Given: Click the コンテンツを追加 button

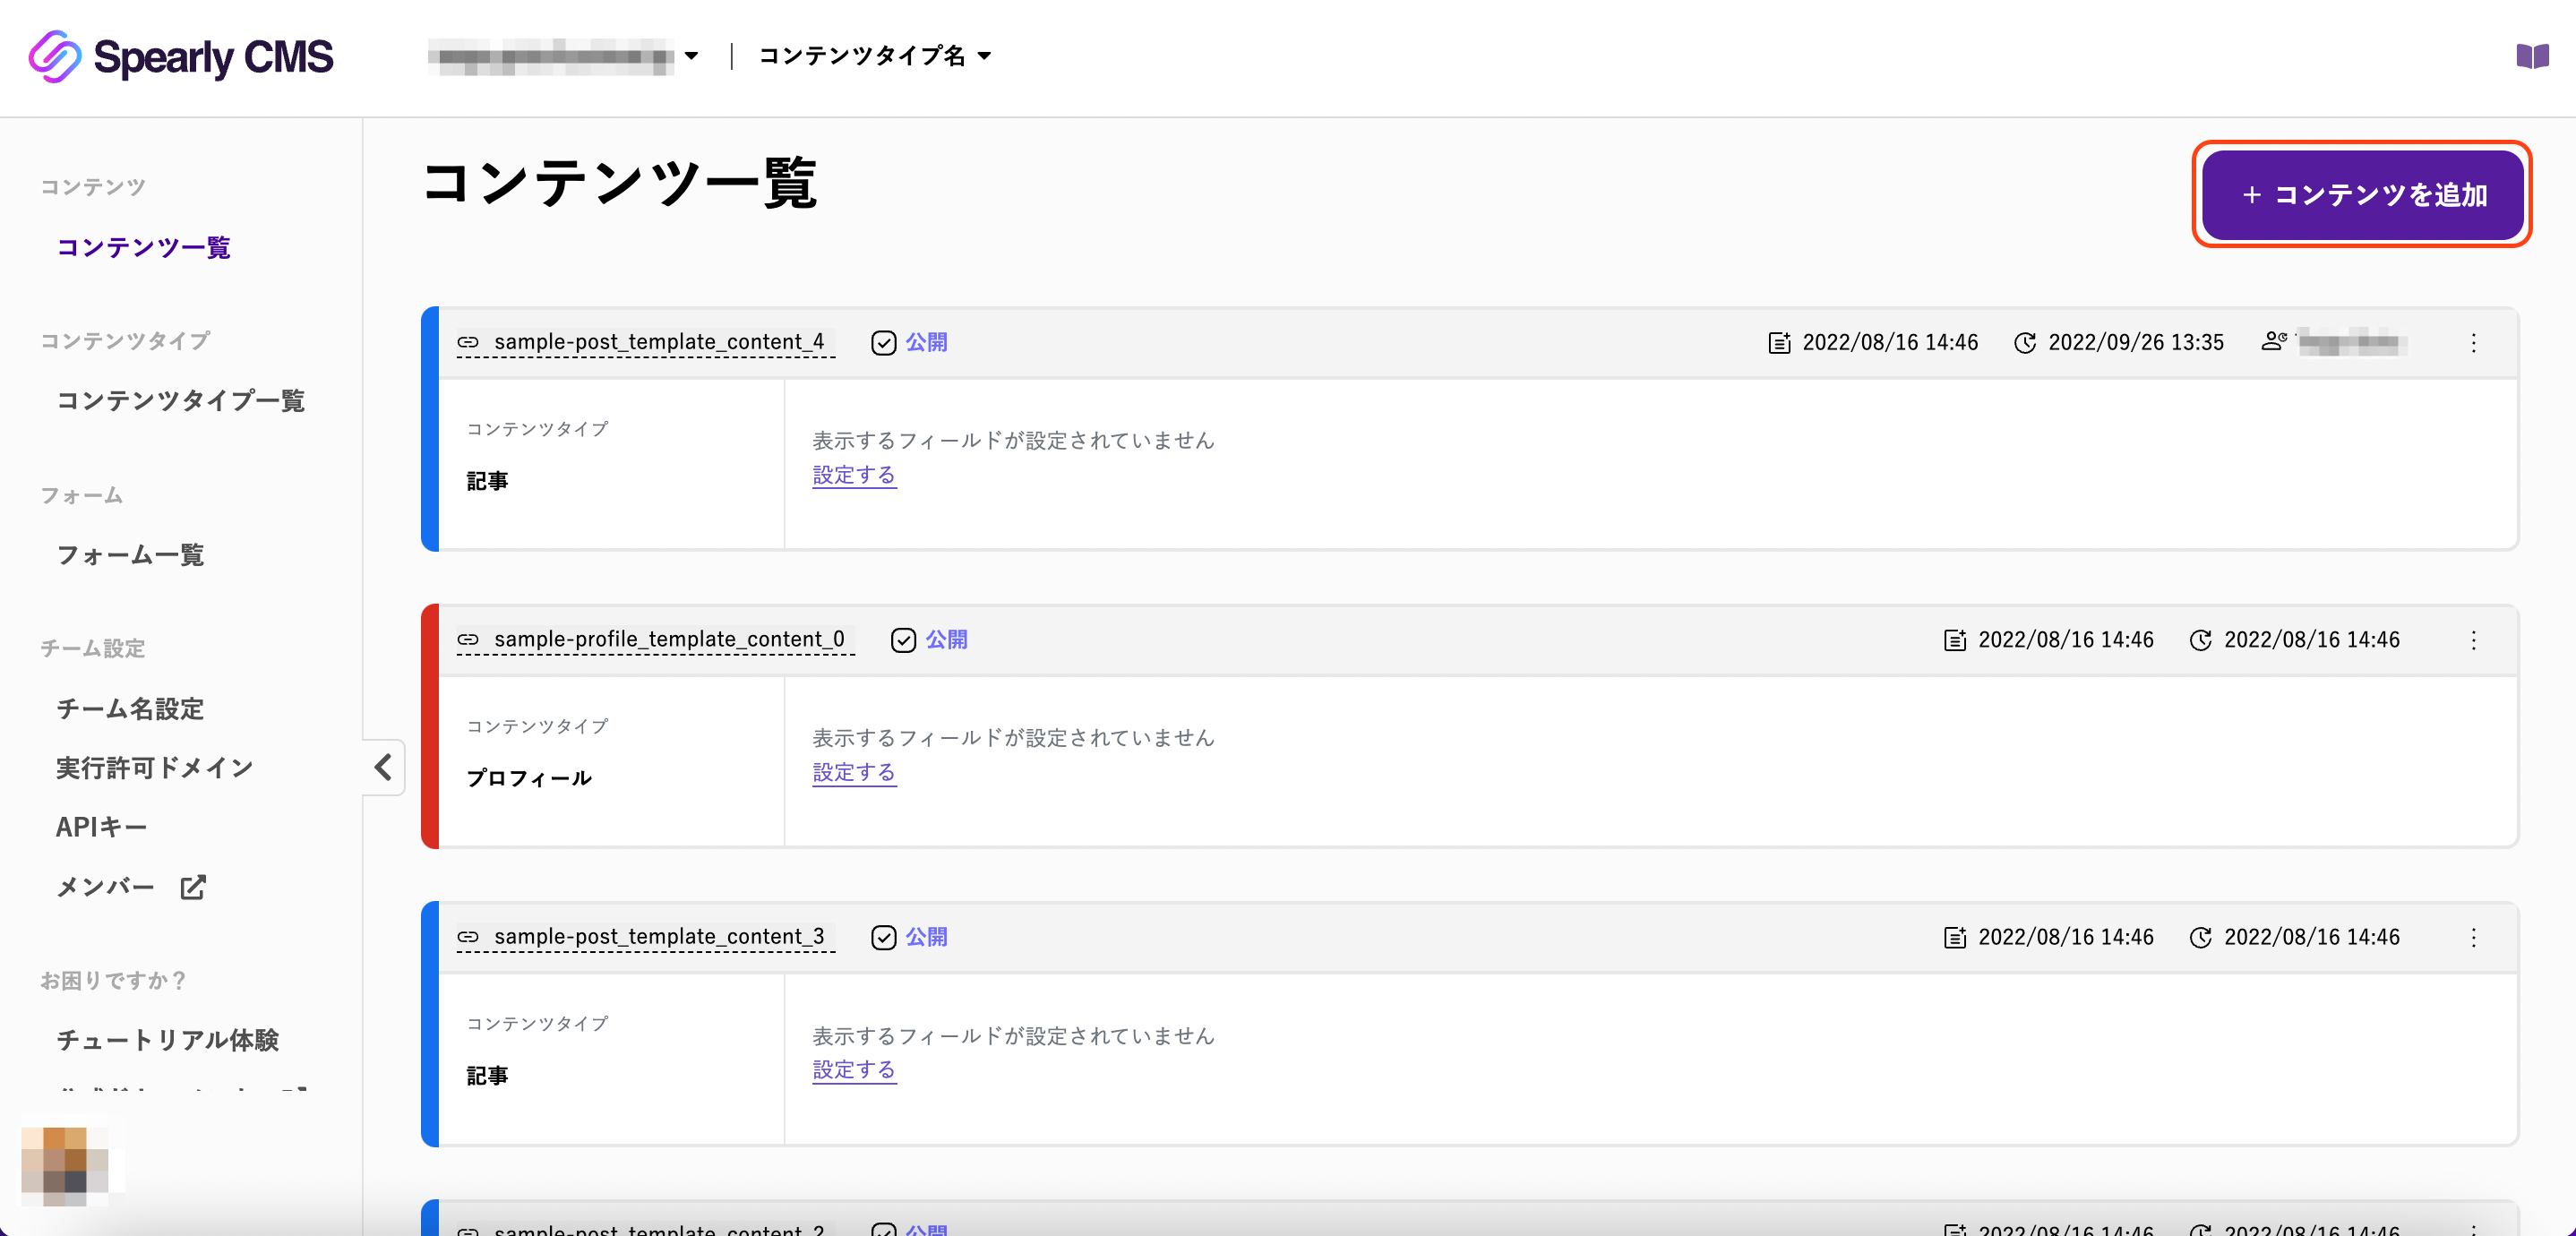Looking at the screenshot, I should tap(2362, 194).
